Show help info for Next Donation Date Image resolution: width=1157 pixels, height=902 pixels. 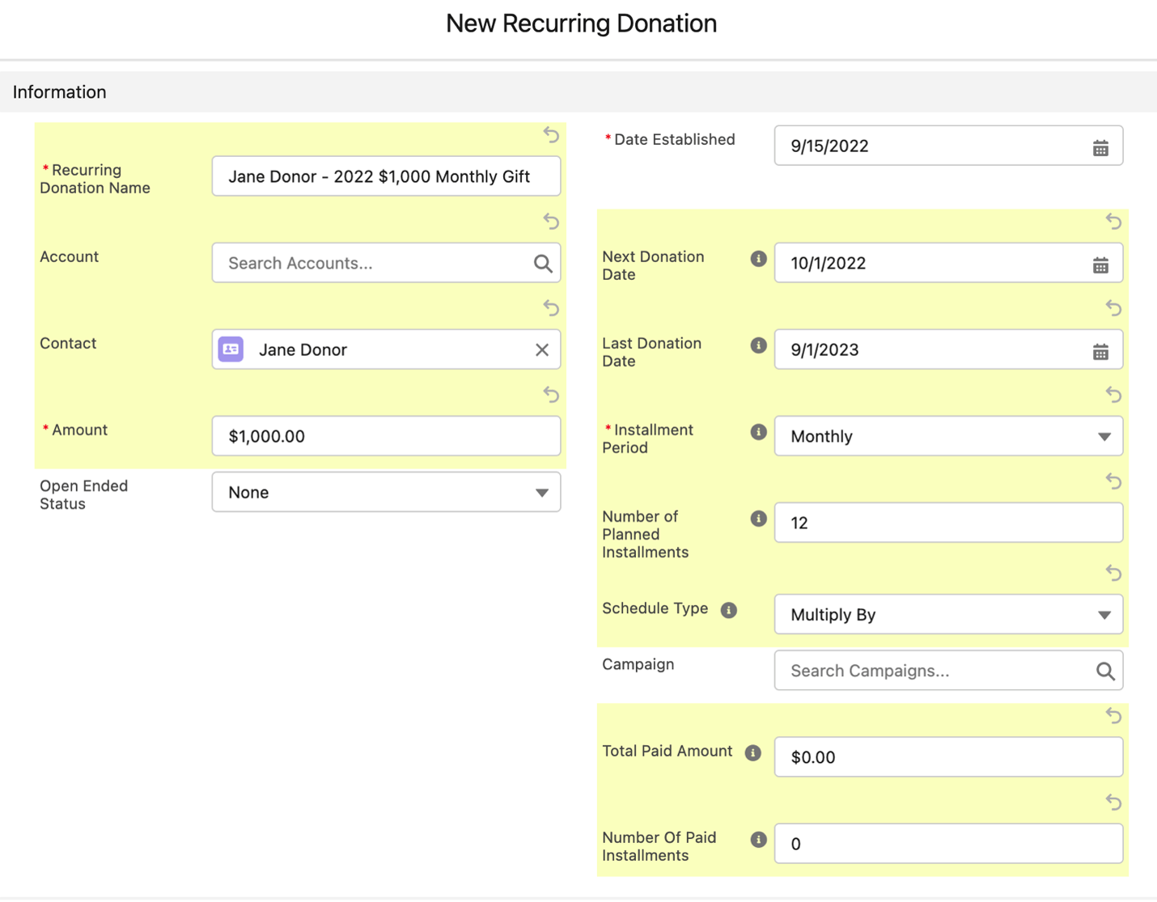[758, 259]
